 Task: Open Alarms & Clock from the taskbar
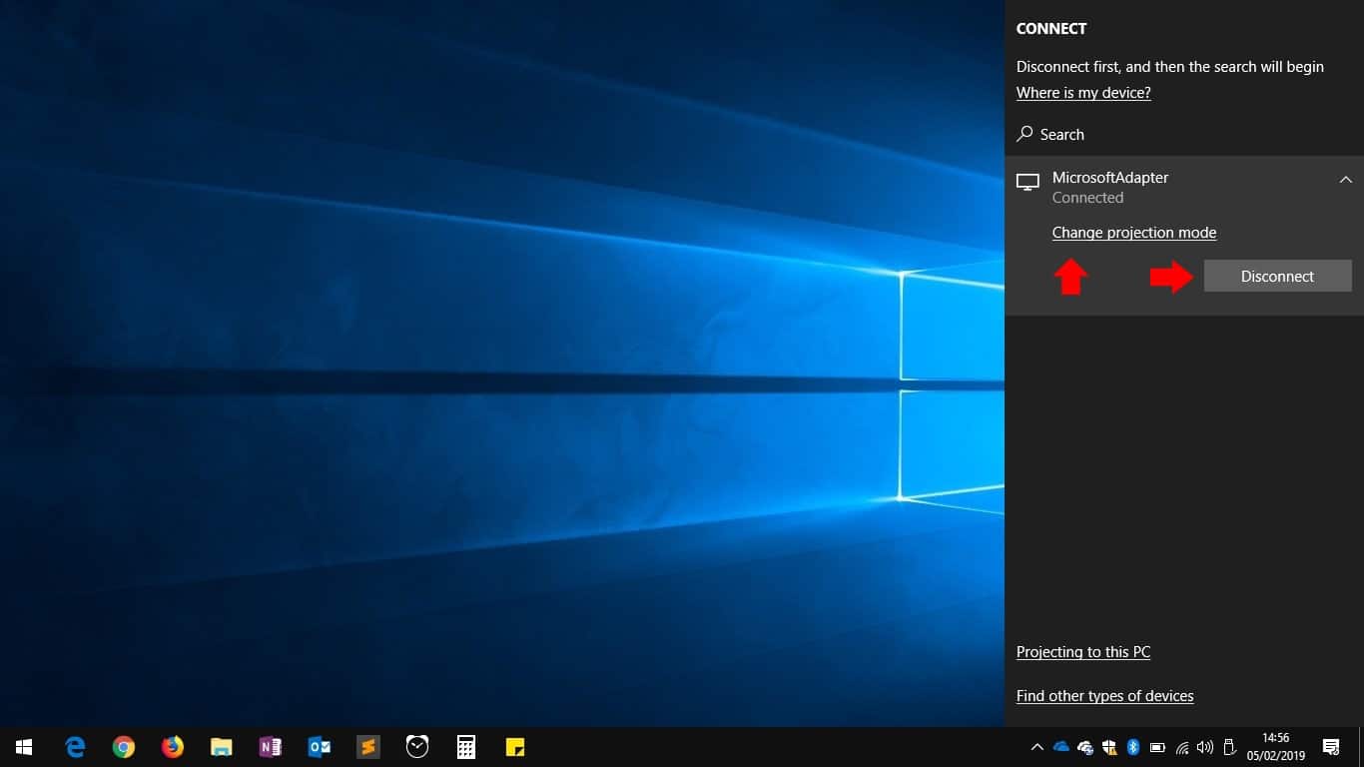pyautogui.click(x=417, y=747)
